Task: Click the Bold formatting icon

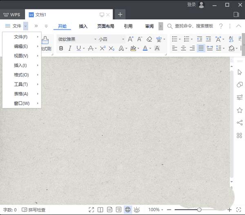Action: 61,48
